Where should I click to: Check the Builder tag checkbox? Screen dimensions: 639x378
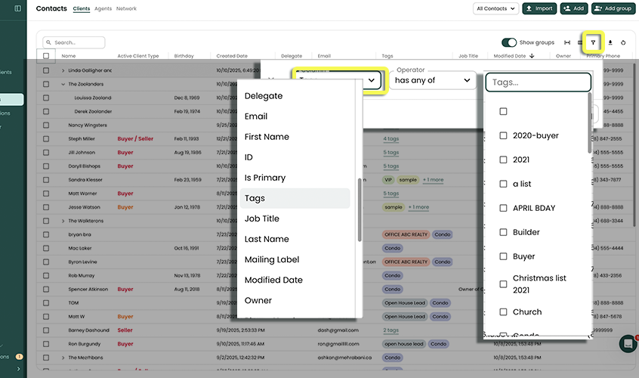(x=504, y=233)
